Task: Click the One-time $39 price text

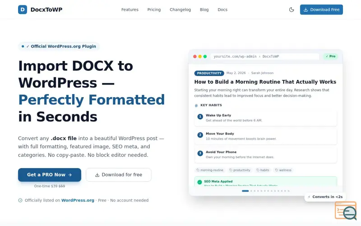Action: point(50,186)
